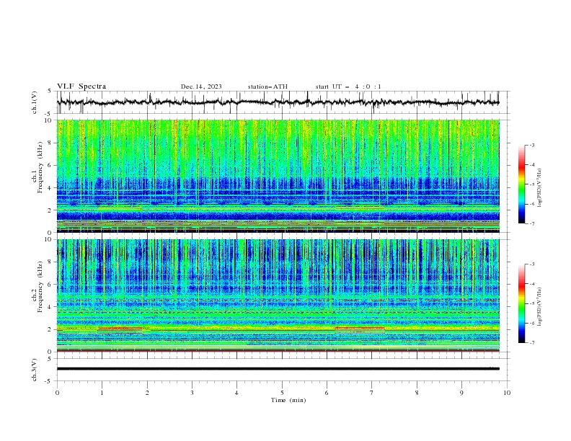Select the "ch.3(V)" axis label
This screenshot has height=441, width=571.
click(x=35, y=370)
